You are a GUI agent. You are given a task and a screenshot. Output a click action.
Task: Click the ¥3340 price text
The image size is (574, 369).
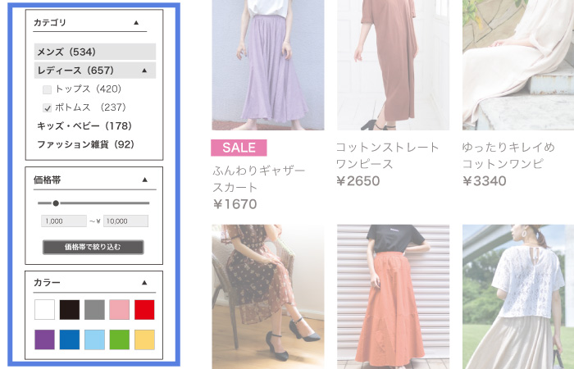[x=485, y=181]
